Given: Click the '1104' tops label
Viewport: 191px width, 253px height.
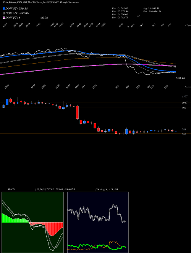Looking at the screenshot, I should [x=39, y=25].
